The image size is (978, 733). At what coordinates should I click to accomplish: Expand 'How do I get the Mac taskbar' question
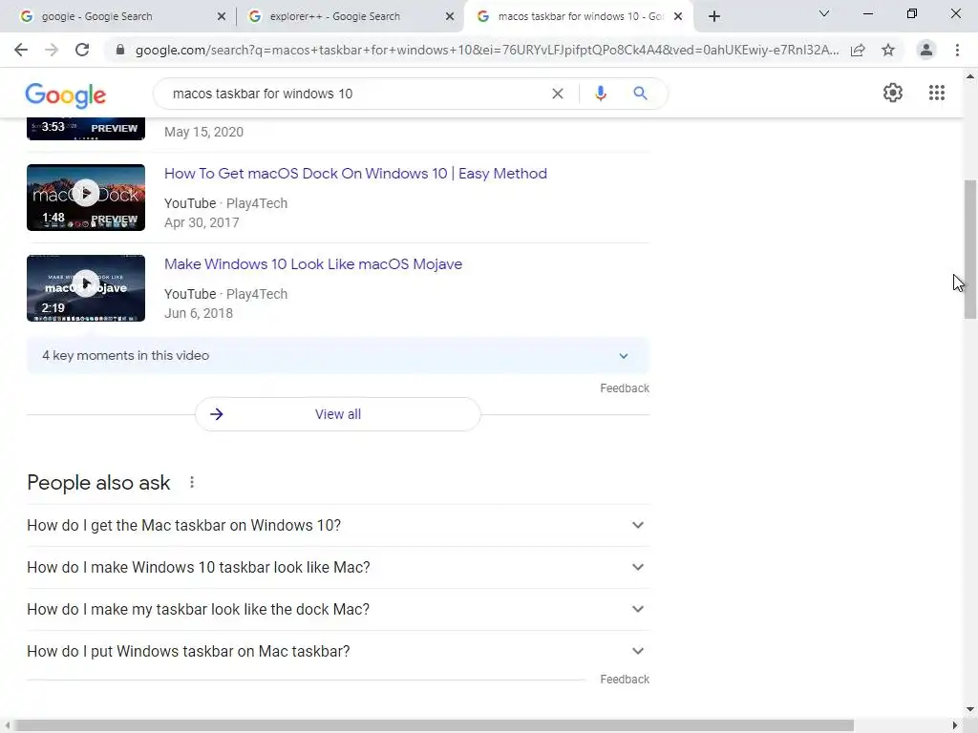tap(338, 526)
